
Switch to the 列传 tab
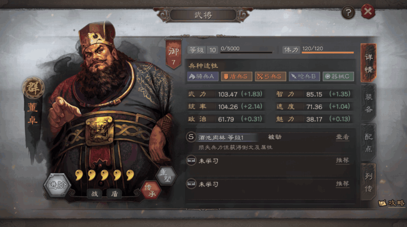(x=368, y=182)
